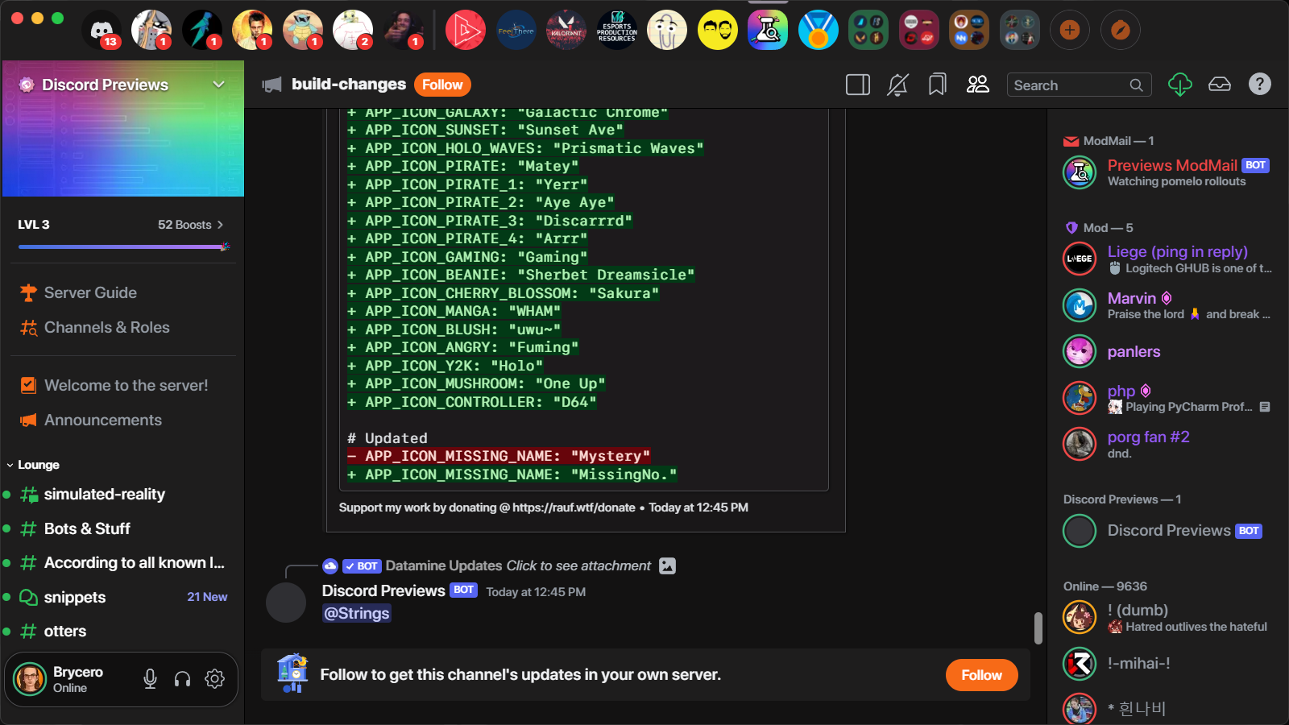Toggle the member list visibility
This screenshot has width=1289, height=725.
(x=978, y=85)
